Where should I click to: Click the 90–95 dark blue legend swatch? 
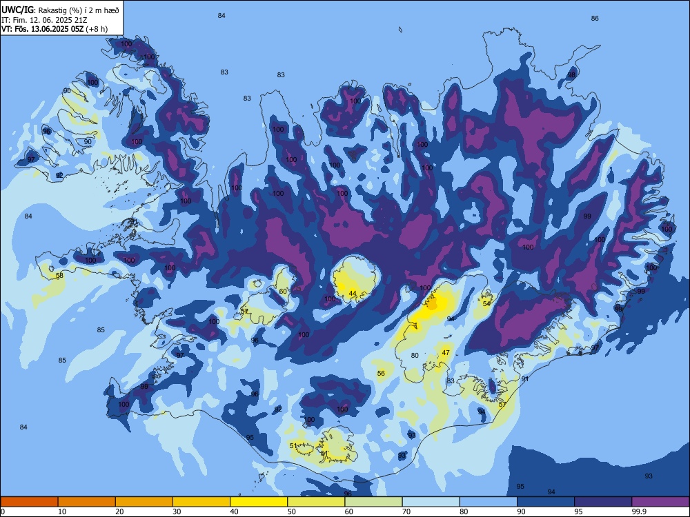point(546,502)
